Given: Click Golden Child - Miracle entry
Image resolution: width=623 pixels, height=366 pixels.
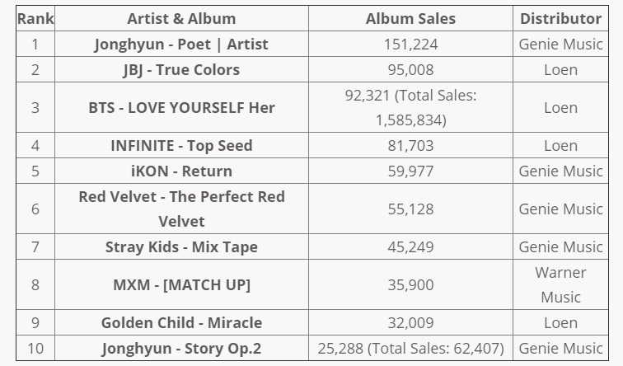Looking at the screenshot, I should 181,322.
